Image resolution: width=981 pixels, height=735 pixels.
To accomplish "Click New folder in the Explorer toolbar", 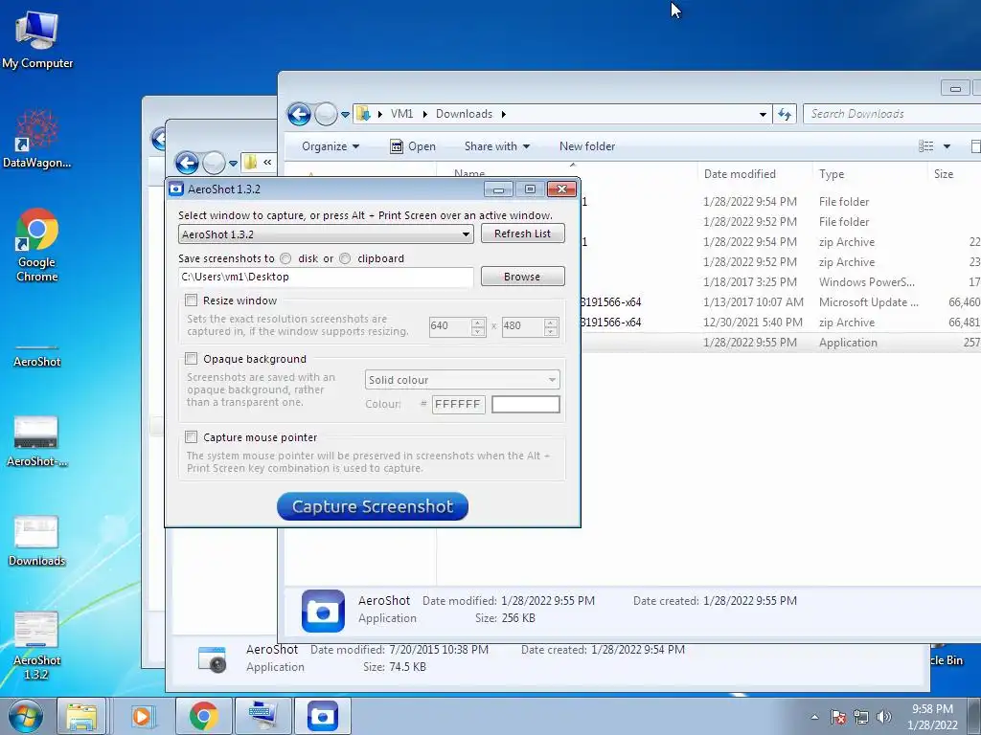I will click(x=587, y=146).
